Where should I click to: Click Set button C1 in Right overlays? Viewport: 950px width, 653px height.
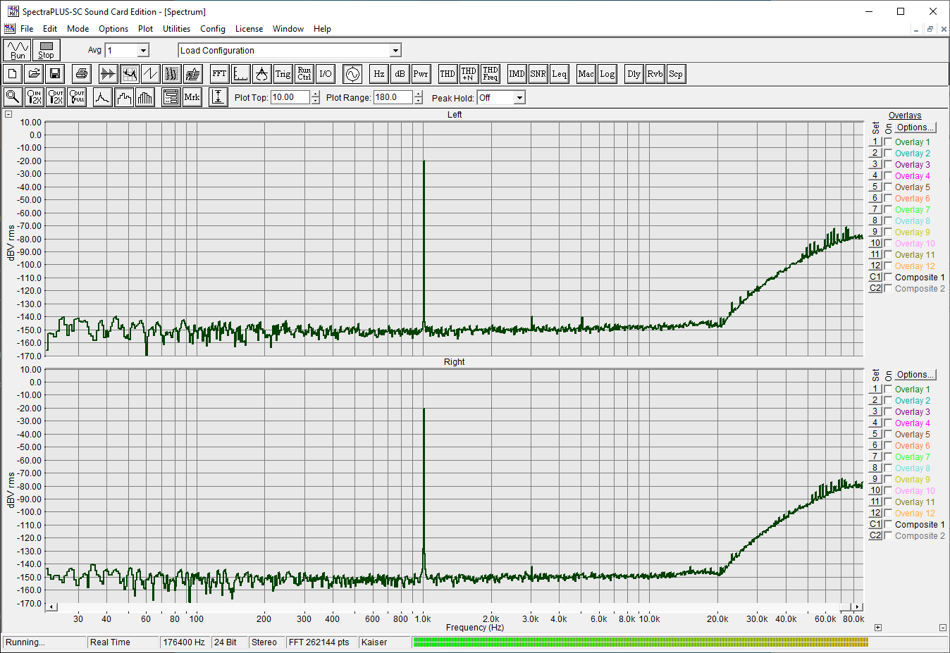click(x=875, y=525)
